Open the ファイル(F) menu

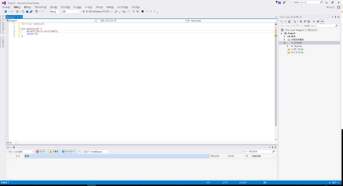coord(6,7)
